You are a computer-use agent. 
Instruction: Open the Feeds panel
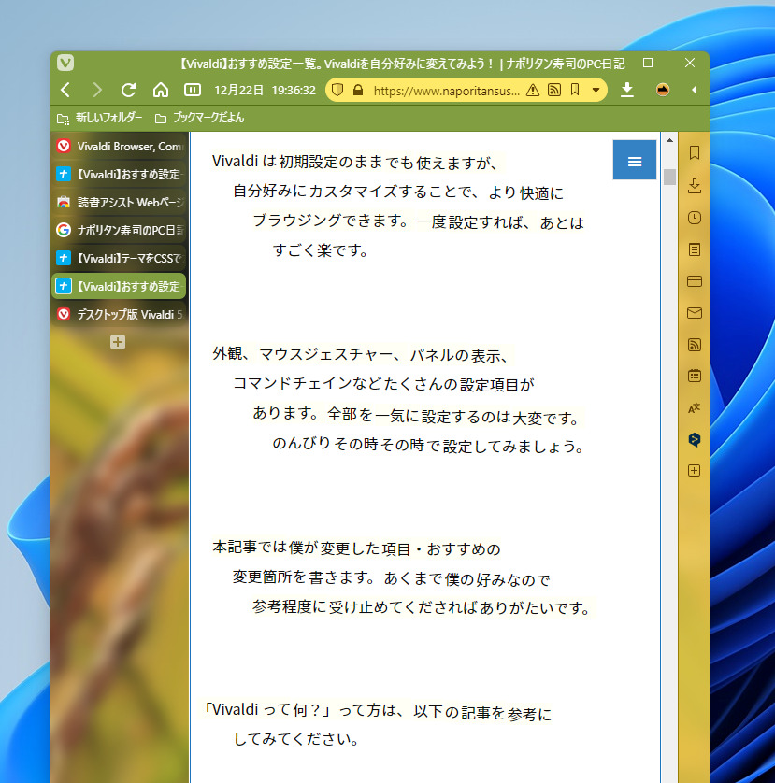694,345
